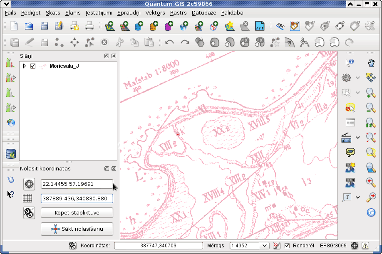Open the Rediģēt menu
Image resolution: width=382 pixels, height=254 pixels.
click(x=31, y=12)
